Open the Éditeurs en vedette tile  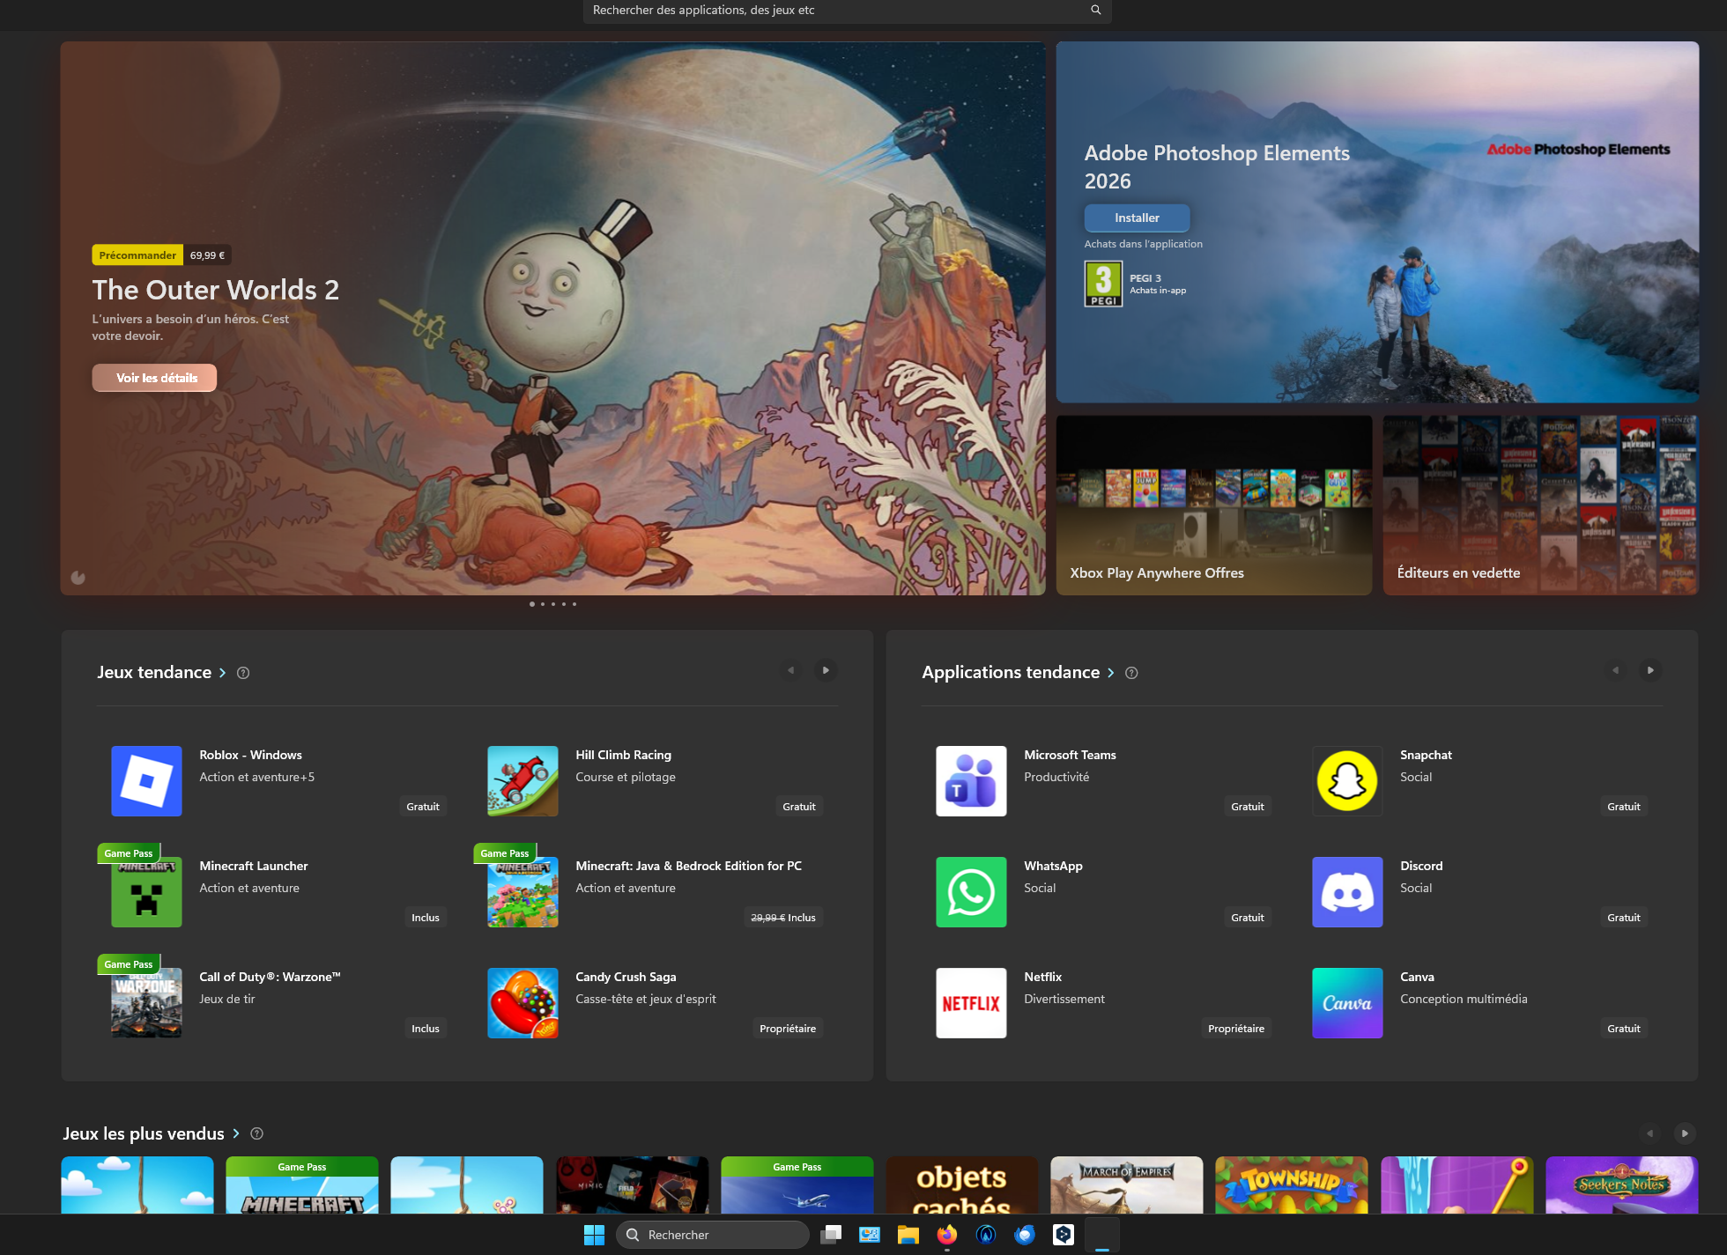point(1540,506)
